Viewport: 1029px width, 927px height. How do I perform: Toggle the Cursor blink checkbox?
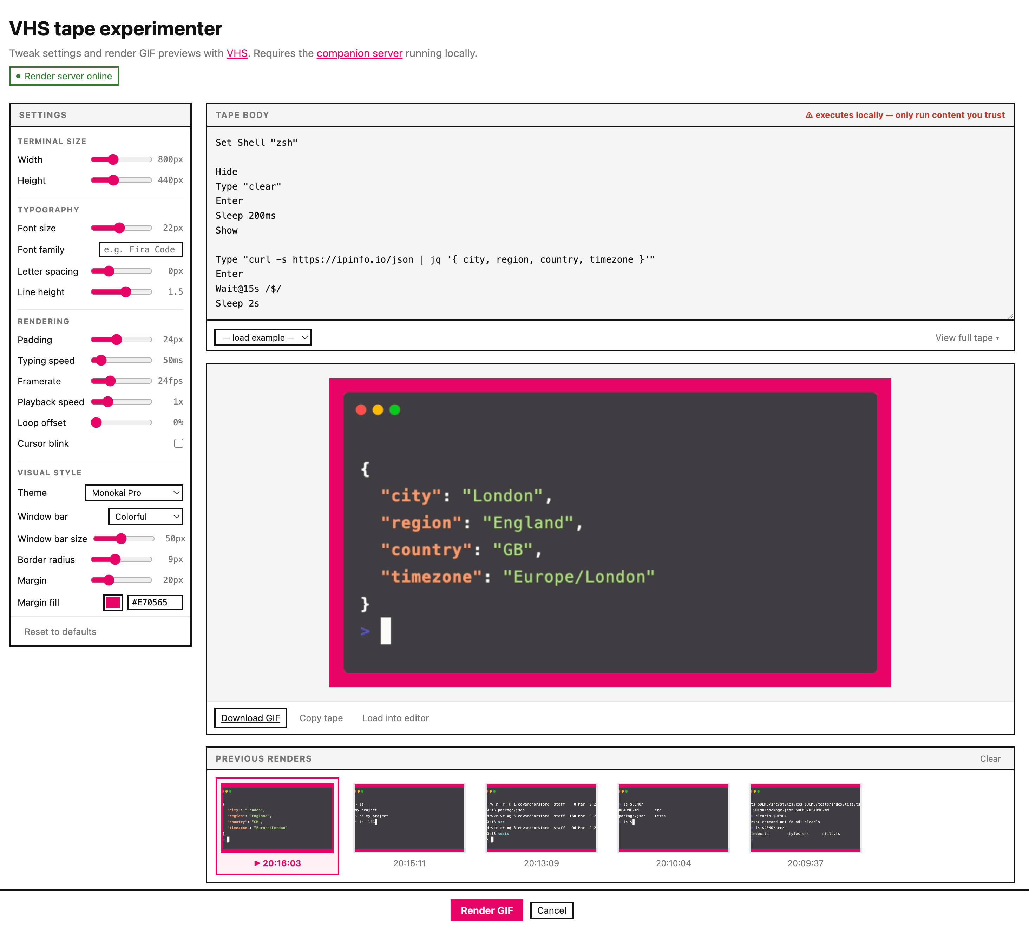179,443
